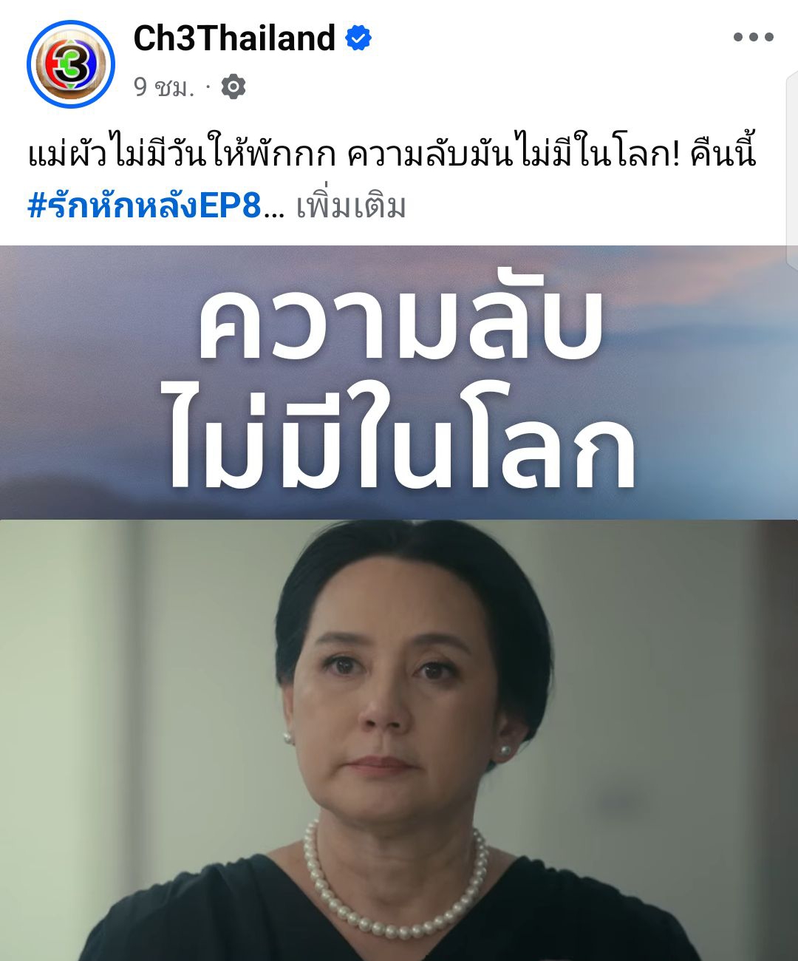Open the Ch3Thailand page name
The width and height of the screenshot is (798, 961).
(234, 38)
